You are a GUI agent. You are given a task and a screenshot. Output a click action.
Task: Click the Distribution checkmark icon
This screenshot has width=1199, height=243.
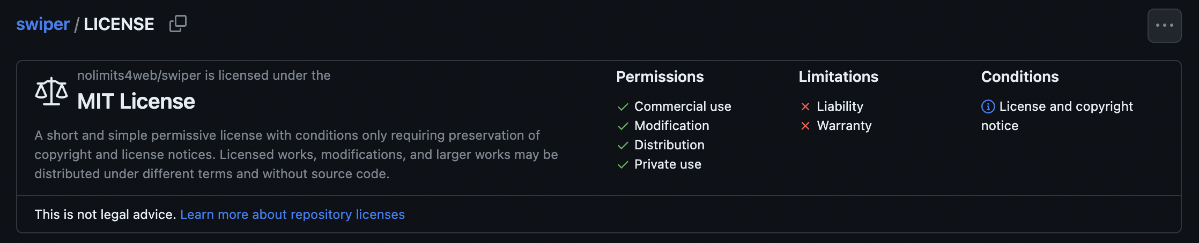623,146
